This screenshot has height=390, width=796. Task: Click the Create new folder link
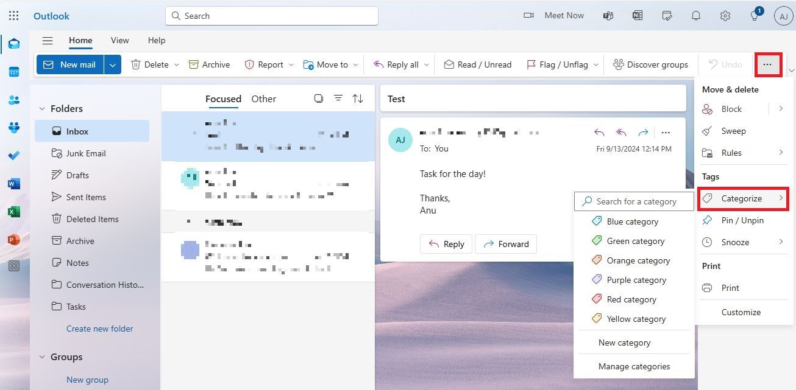pos(99,329)
